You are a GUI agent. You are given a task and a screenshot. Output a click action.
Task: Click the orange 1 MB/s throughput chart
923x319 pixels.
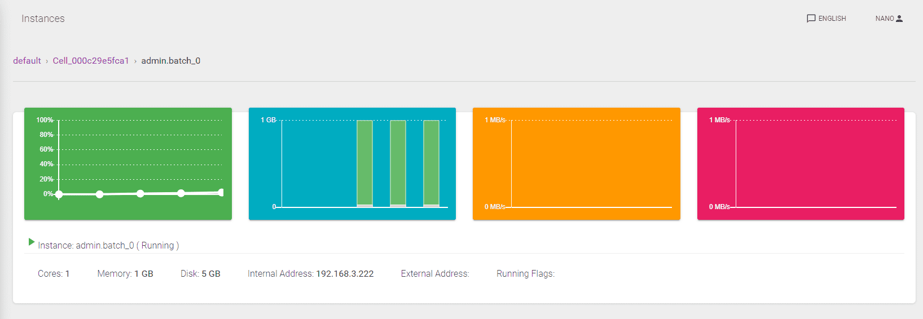(x=576, y=163)
